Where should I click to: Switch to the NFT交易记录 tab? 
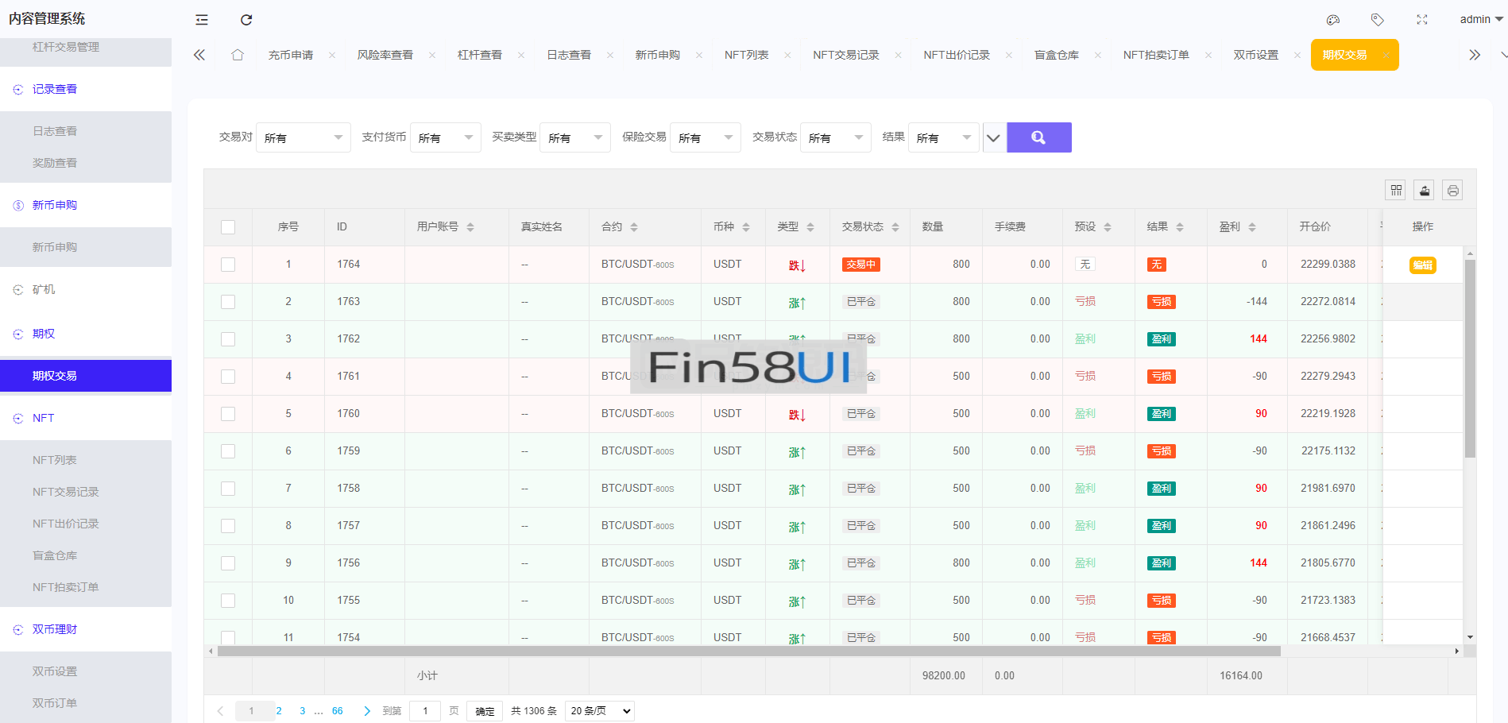[845, 55]
